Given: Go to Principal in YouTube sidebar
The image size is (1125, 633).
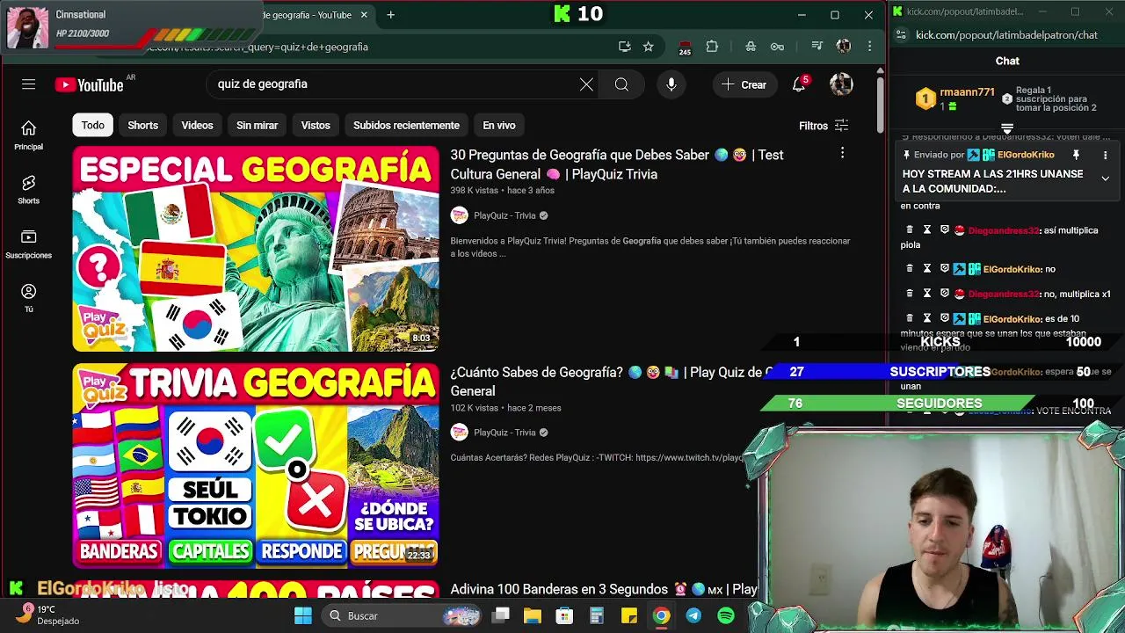Looking at the screenshot, I should tap(28, 135).
